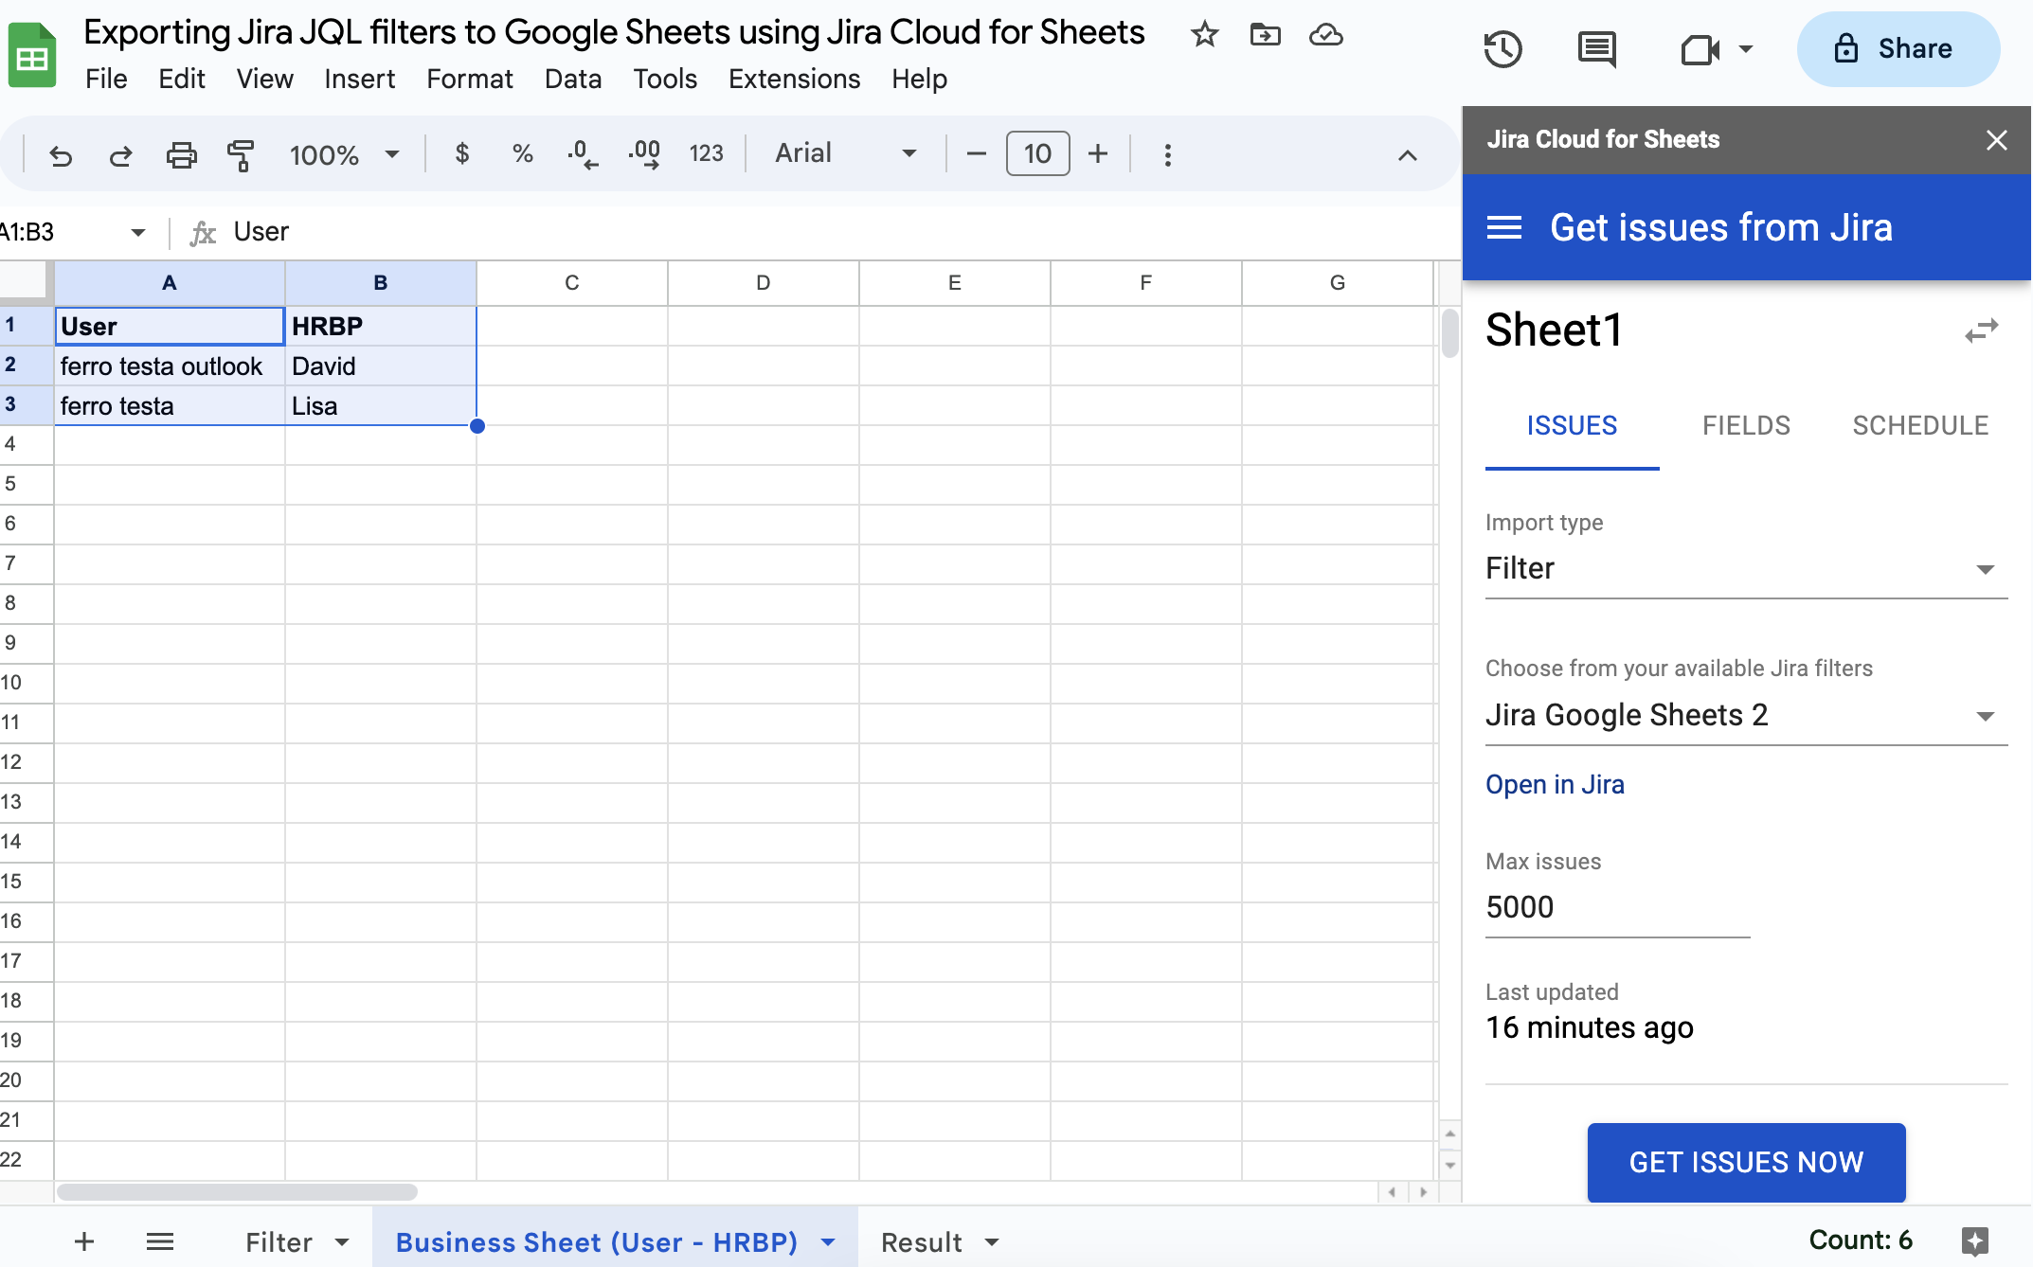Image resolution: width=2033 pixels, height=1267 pixels.
Task: Click the swap sheet arrows icon
Action: click(x=1981, y=330)
